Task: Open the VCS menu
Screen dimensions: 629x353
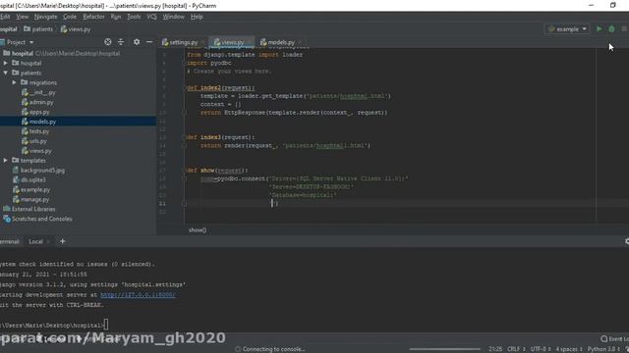Action: tap(151, 17)
